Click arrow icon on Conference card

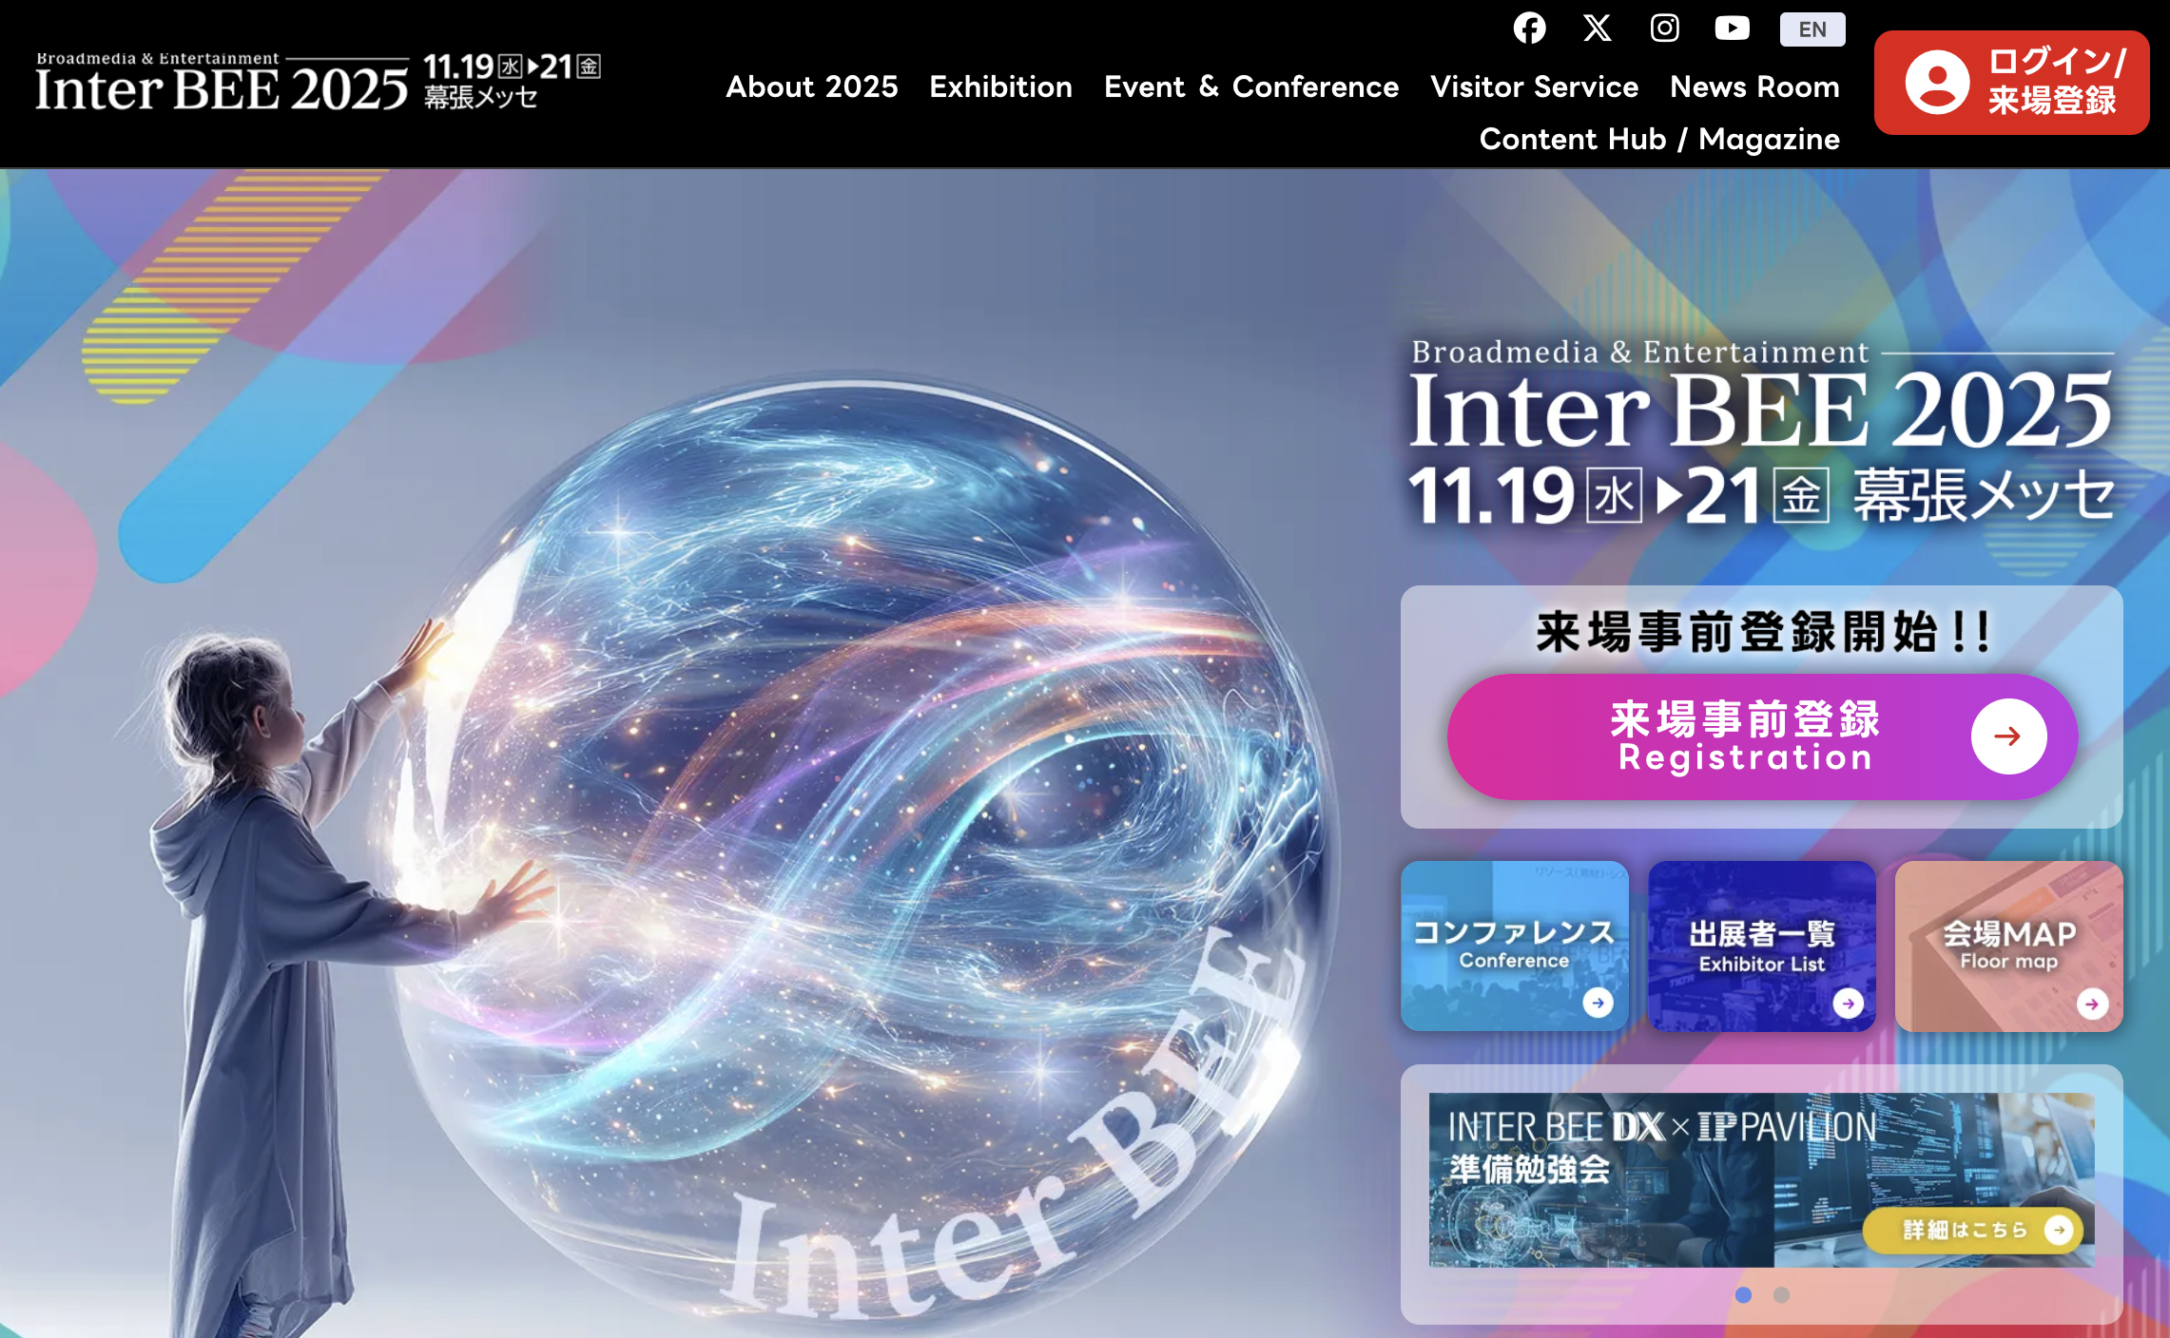(x=1598, y=1003)
